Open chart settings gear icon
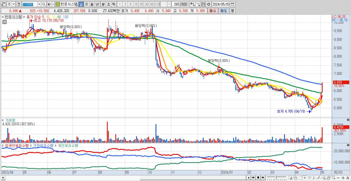Image resolution: width=351 pixels, height=181 pixels. pyautogui.click(x=208, y=4)
